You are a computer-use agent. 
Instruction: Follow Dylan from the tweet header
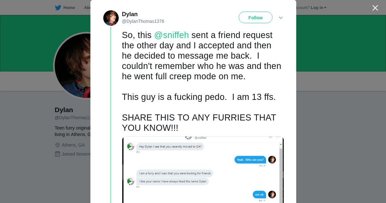coord(255,18)
